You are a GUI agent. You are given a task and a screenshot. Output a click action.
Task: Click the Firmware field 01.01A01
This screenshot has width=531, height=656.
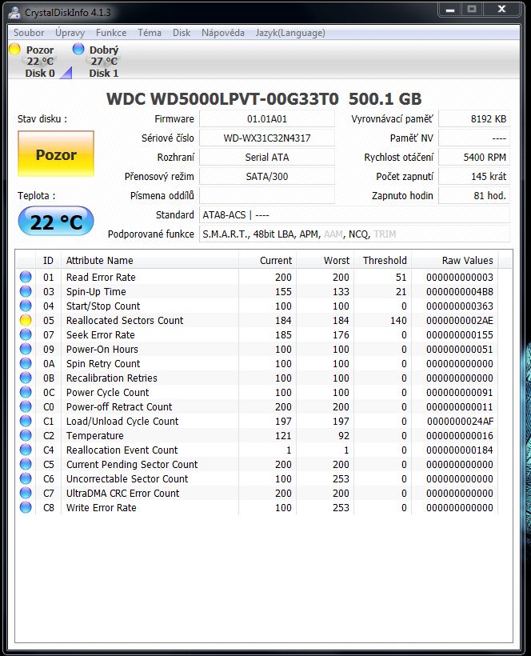(267, 119)
